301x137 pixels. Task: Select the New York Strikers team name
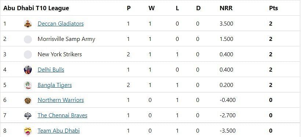[x=60, y=54]
